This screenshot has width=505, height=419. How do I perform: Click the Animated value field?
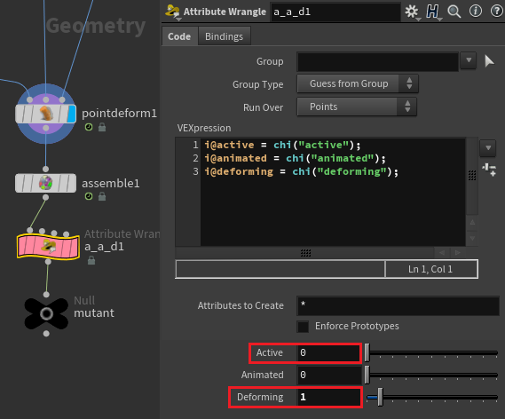click(x=329, y=375)
